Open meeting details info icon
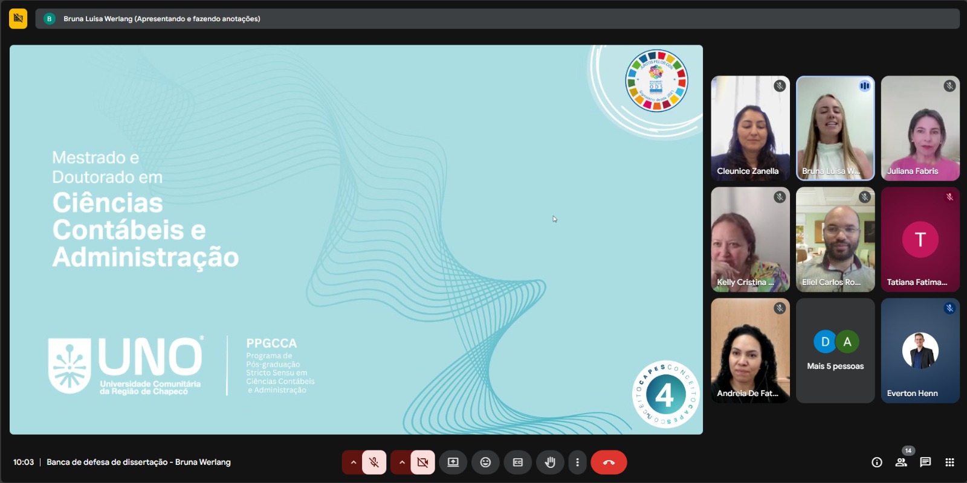The width and height of the screenshot is (967, 483). [x=876, y=462]
